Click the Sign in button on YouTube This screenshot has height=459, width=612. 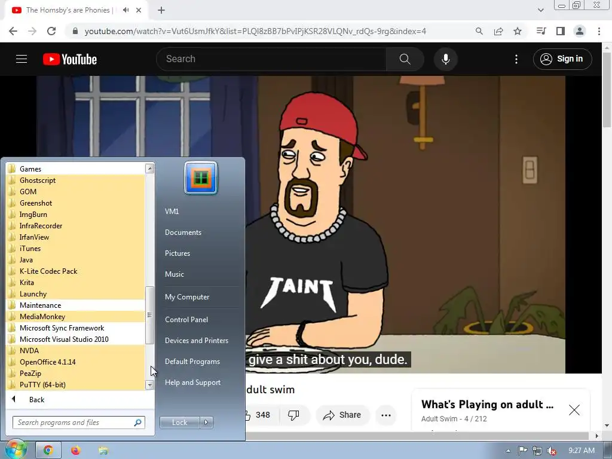click(562, 59)
